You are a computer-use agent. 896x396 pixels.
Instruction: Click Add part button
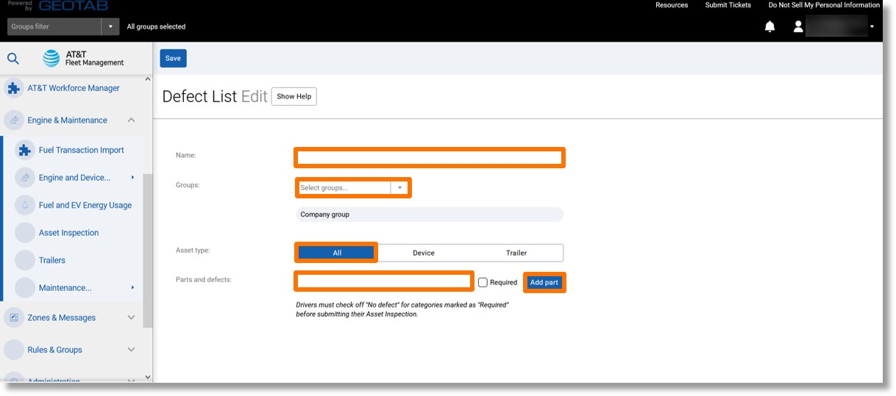[544, 282]
